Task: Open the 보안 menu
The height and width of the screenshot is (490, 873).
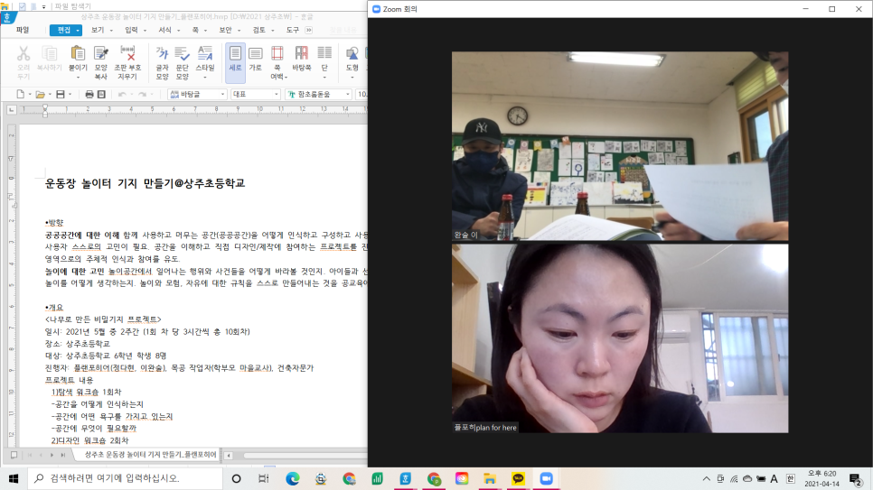Action: [226, 30]
